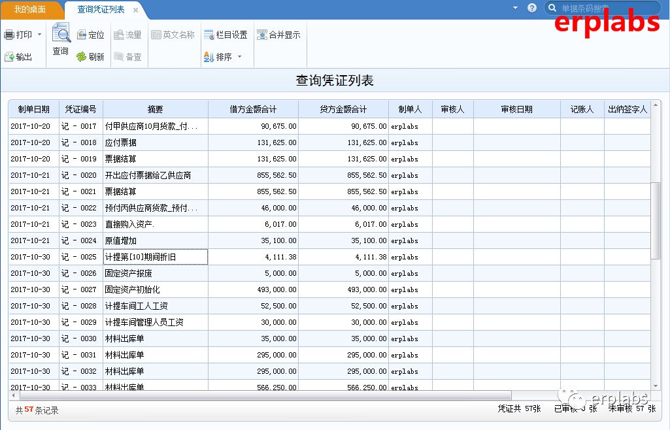Click the 审核人 column header

452,109
